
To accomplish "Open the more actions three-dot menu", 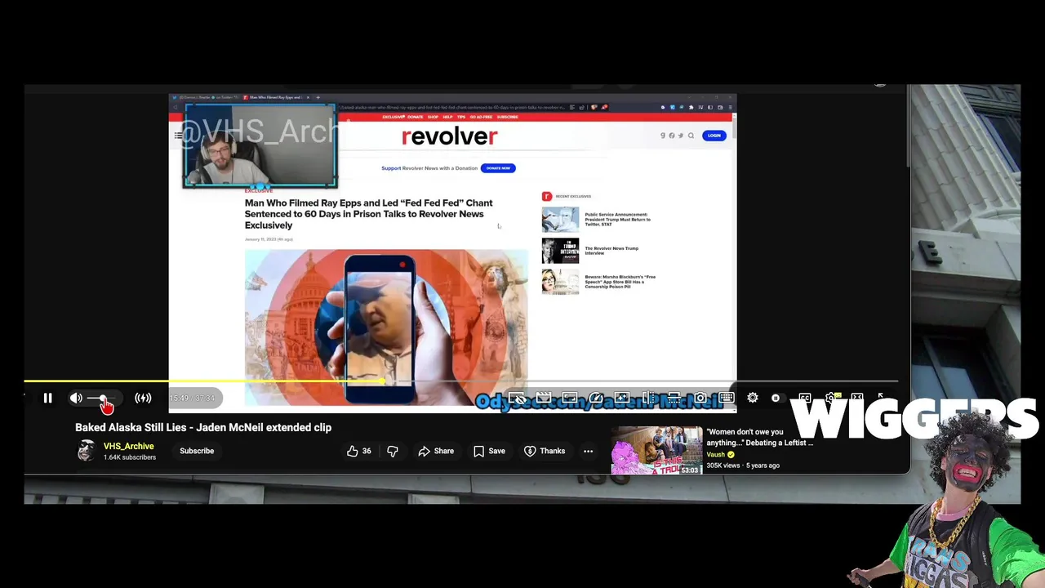I will [588, 451].
